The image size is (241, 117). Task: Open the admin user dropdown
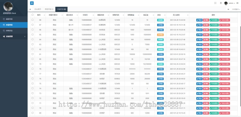click(232, 3)
